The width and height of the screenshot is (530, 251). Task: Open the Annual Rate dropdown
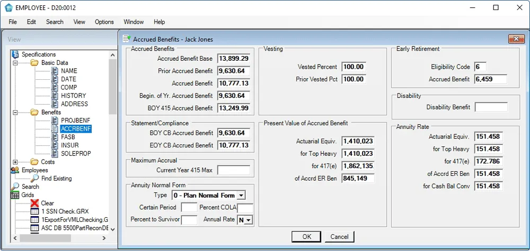pyautogui.click(x=249, y=220)
